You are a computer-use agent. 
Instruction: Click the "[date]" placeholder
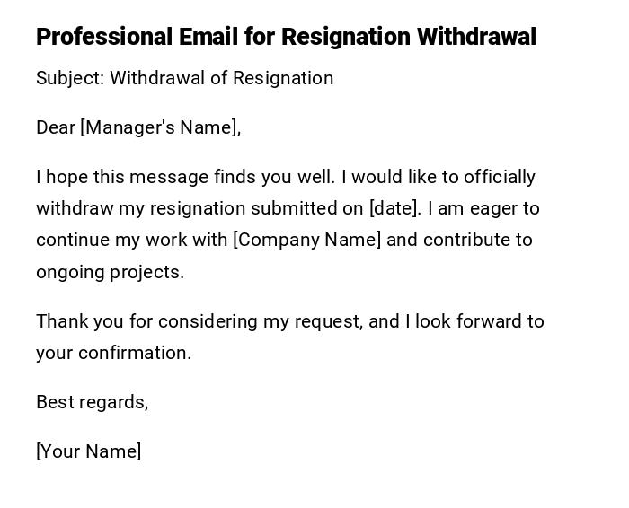394,208
